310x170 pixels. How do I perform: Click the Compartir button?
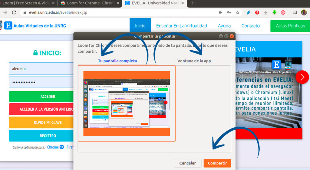217,163
